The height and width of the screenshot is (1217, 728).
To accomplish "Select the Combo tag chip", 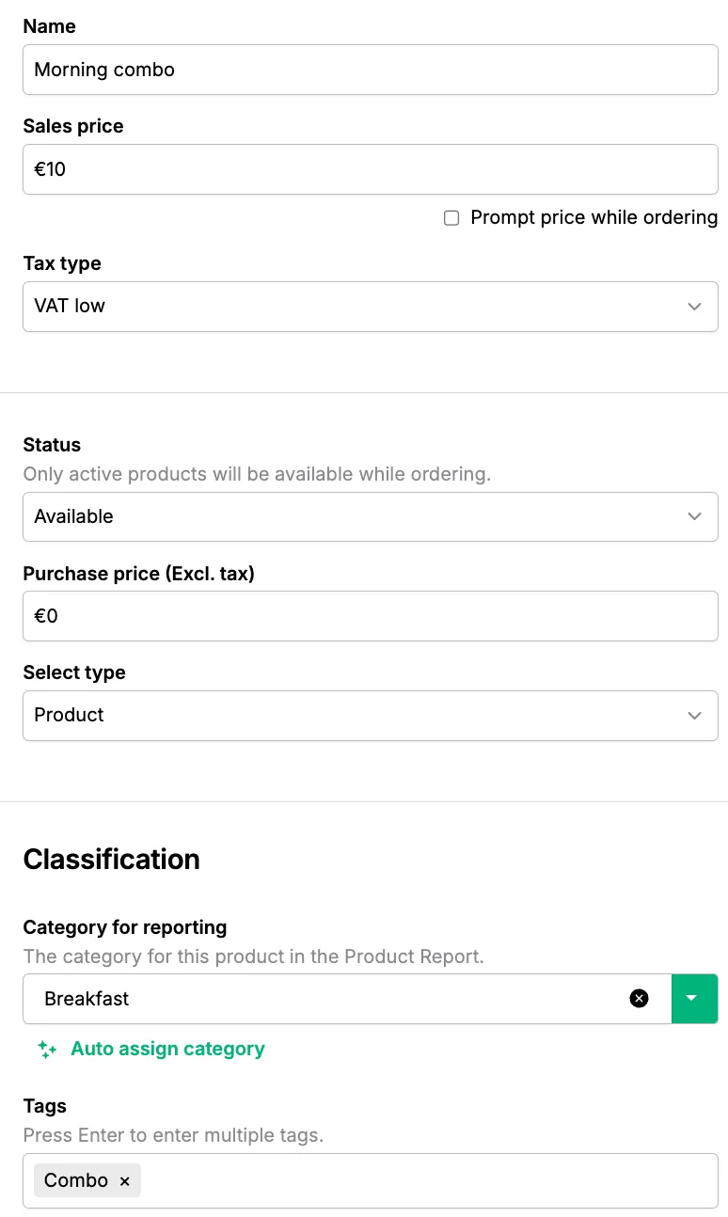I will (75, 1181).
